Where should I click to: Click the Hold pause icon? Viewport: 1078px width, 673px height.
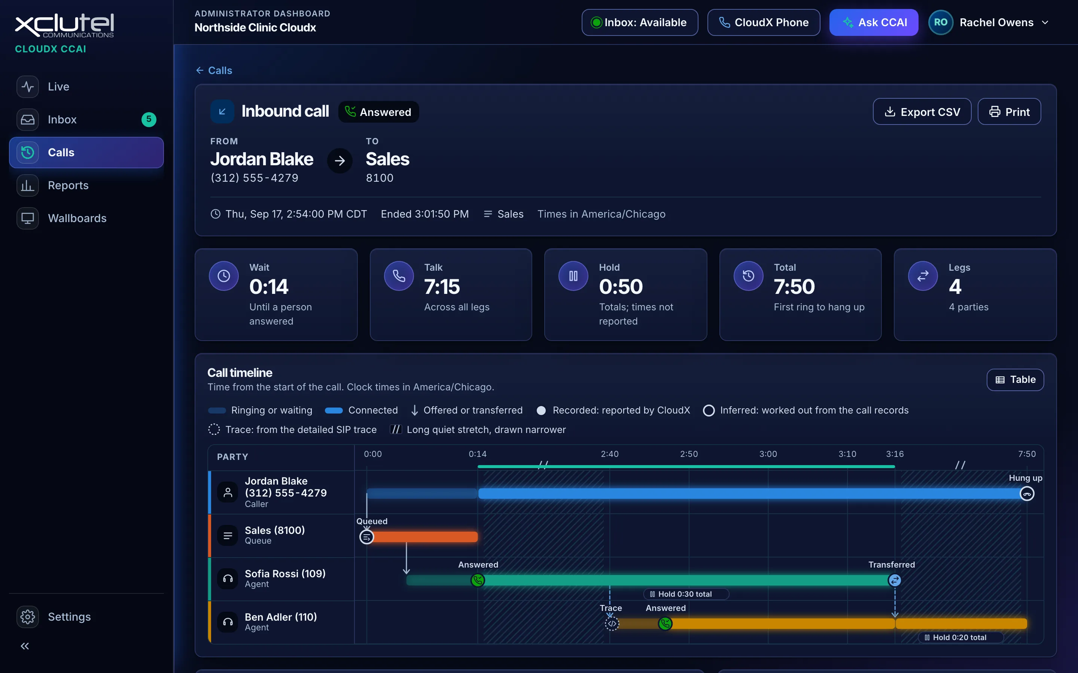click(573, 276)
